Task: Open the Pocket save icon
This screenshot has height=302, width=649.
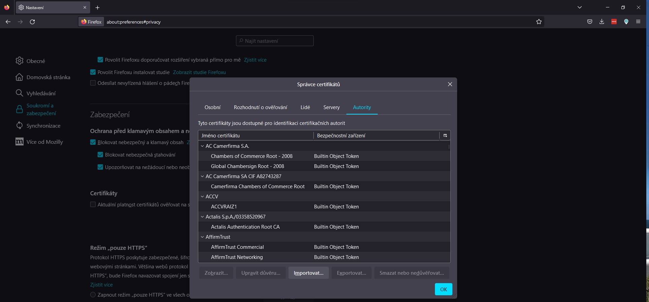Action: [x=590, y=22]
